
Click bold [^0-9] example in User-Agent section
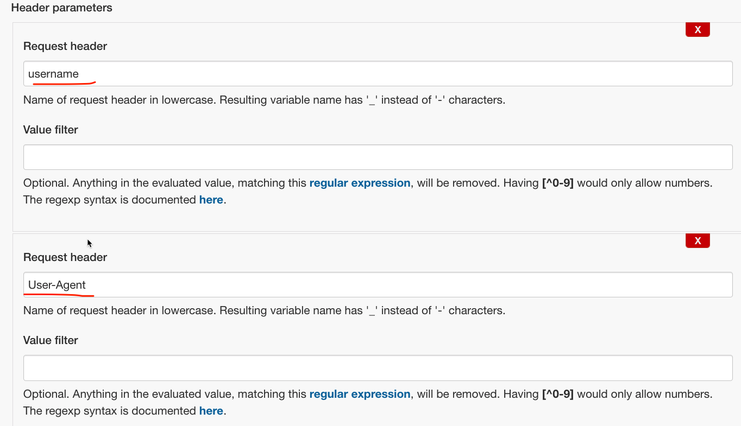(558, 394)
